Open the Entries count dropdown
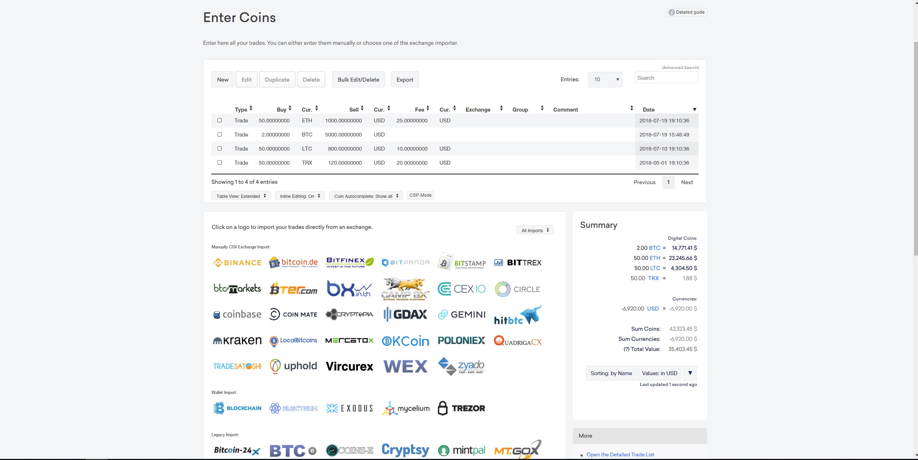Screen dimensions: 918x460 [x=605, y=79]
